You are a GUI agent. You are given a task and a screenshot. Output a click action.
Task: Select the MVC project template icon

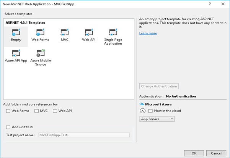click(x=64, y=32)
